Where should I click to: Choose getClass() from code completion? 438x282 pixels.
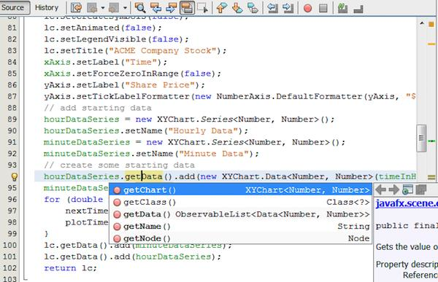point(241,202)
